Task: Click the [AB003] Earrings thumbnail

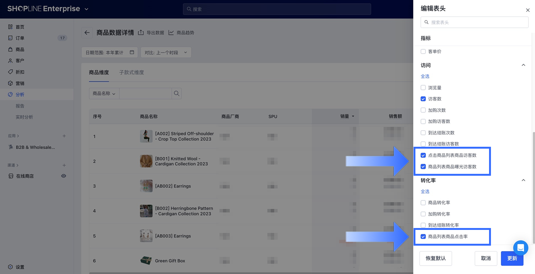Action: point(146,236)
